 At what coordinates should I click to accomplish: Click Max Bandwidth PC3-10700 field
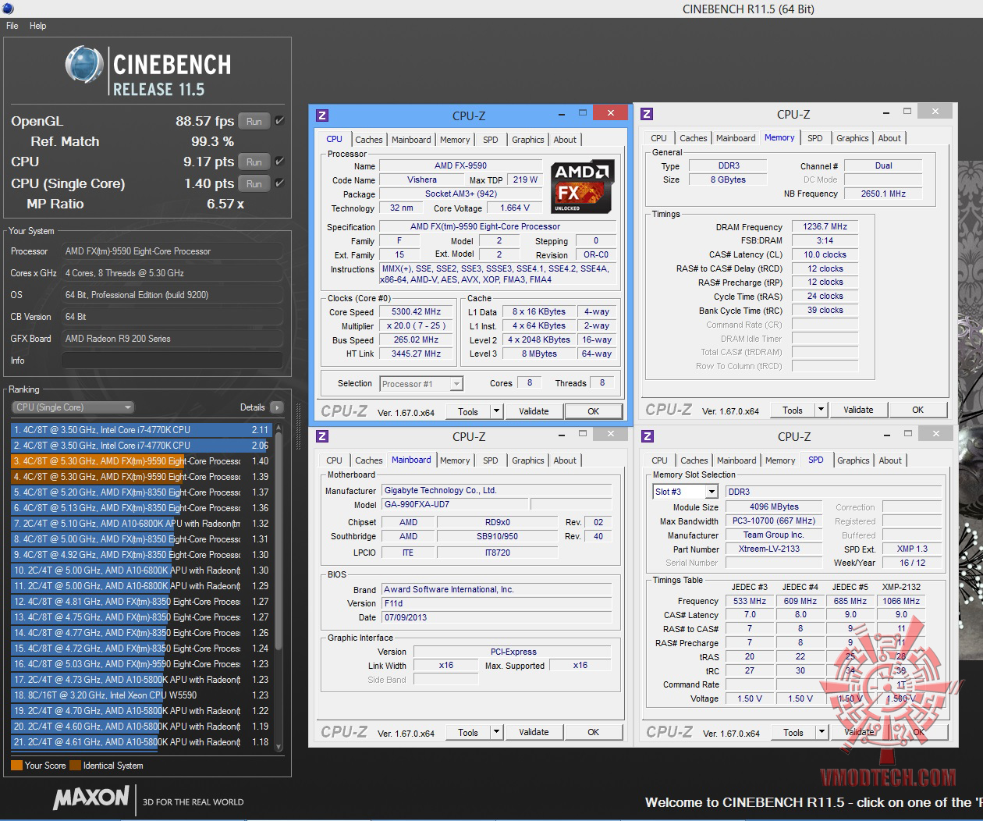773,521
